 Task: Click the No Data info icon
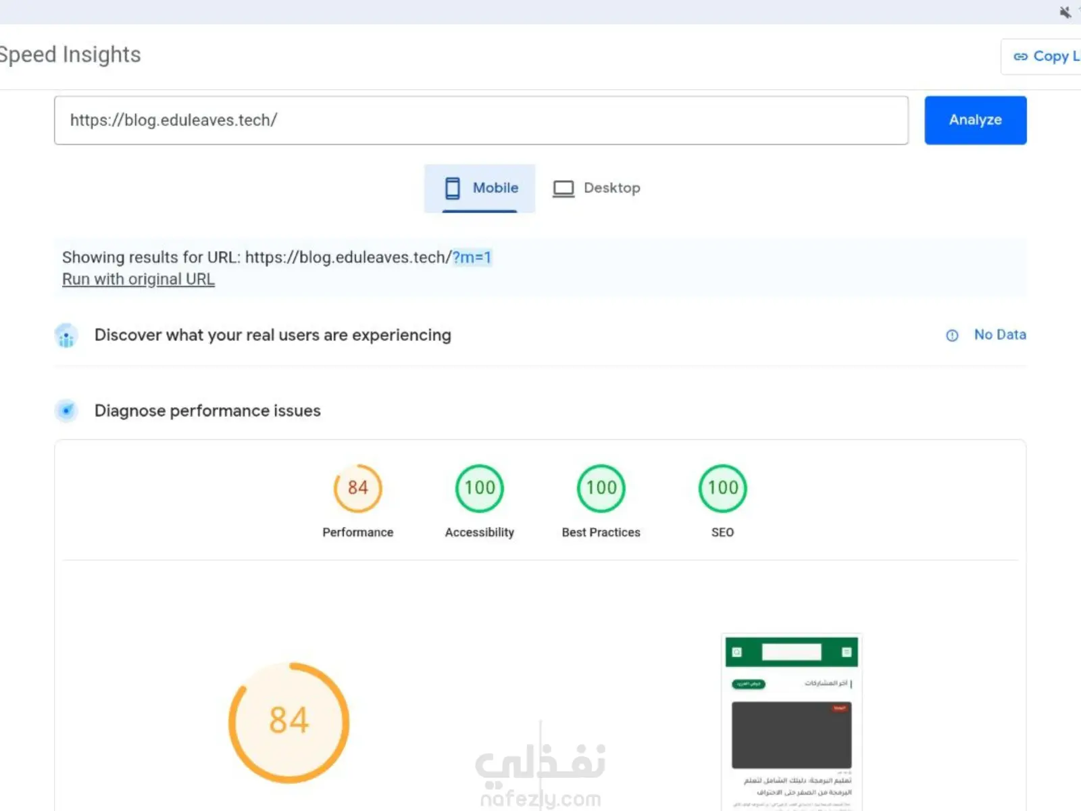[952, 335]
